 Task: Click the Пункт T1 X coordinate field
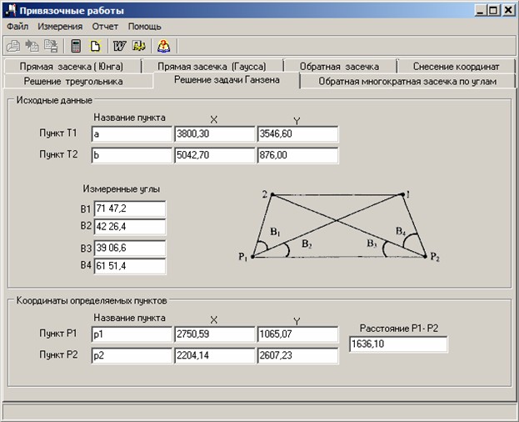(x=214, y=134)
